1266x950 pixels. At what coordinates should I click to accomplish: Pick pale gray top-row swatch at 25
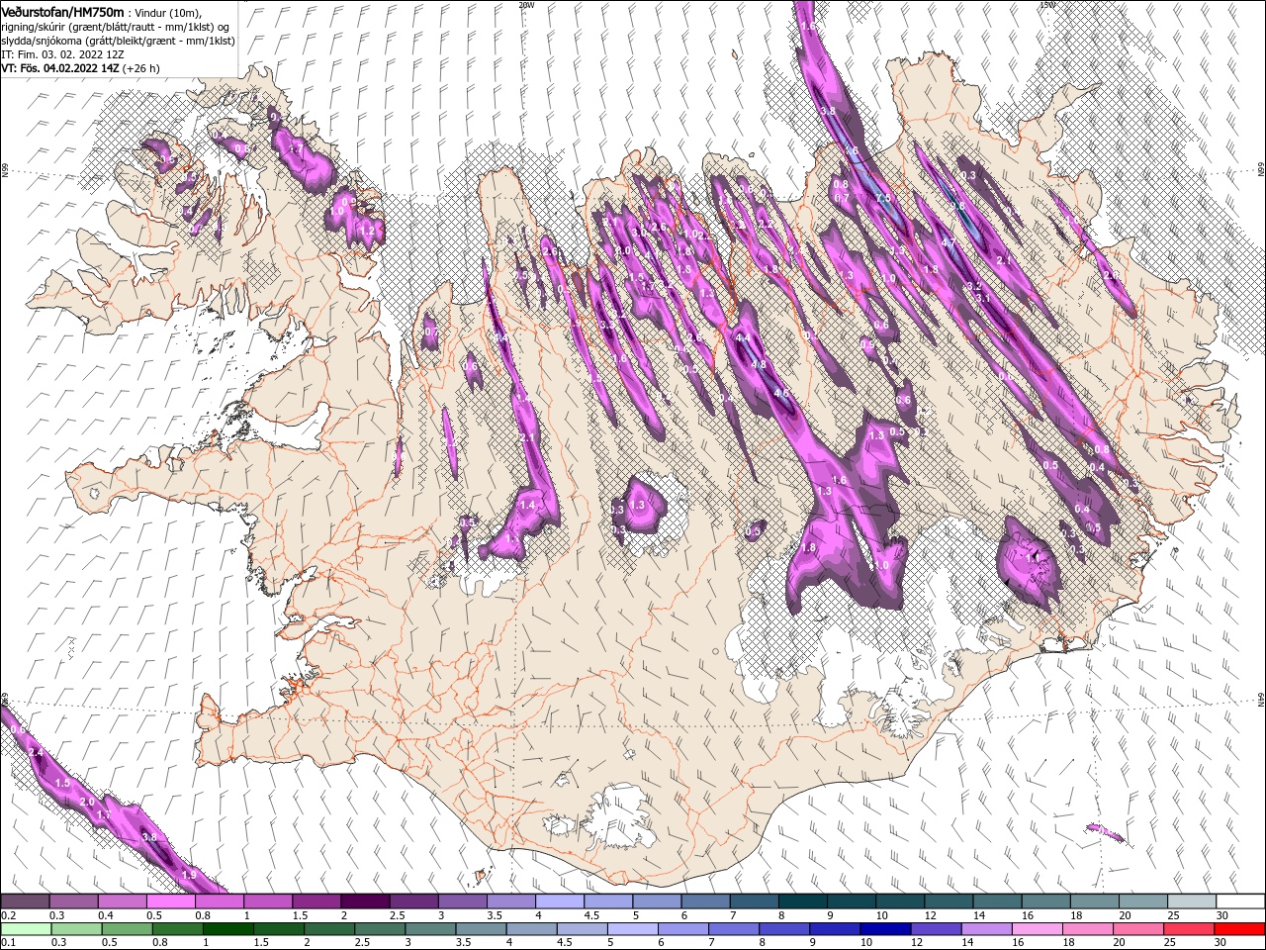(x=1193, y=902)
